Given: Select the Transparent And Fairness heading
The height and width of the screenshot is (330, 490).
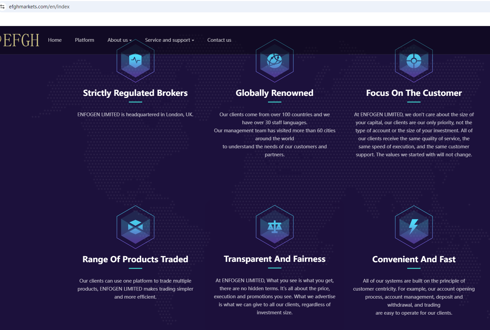Looking at the screenshot, I should point(275,259).
